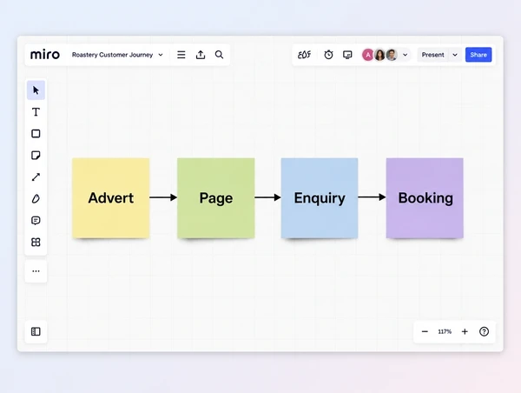Click the pink 'A' user avatar

tap(367, 55)
